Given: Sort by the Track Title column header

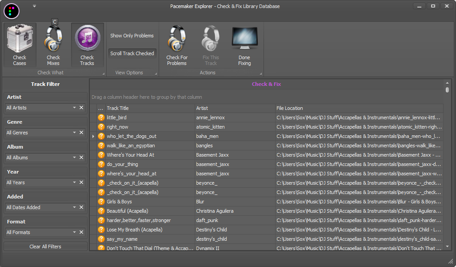Looking at the screenshot, I should 150,108.
